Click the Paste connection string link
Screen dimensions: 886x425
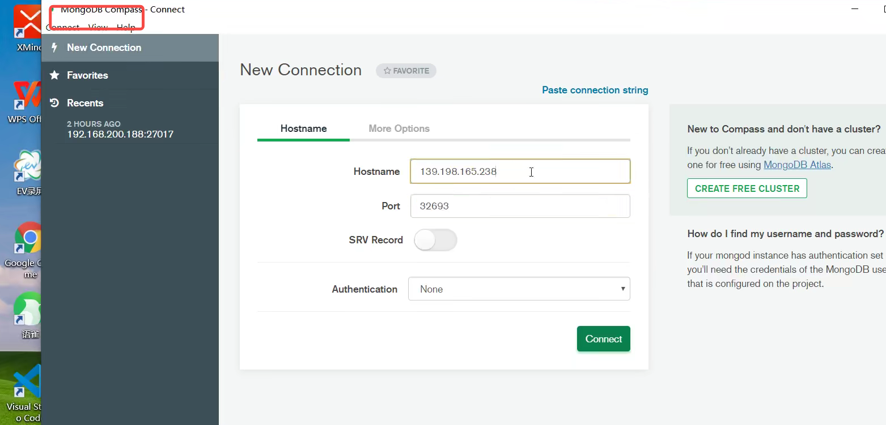tap(595, 90)
